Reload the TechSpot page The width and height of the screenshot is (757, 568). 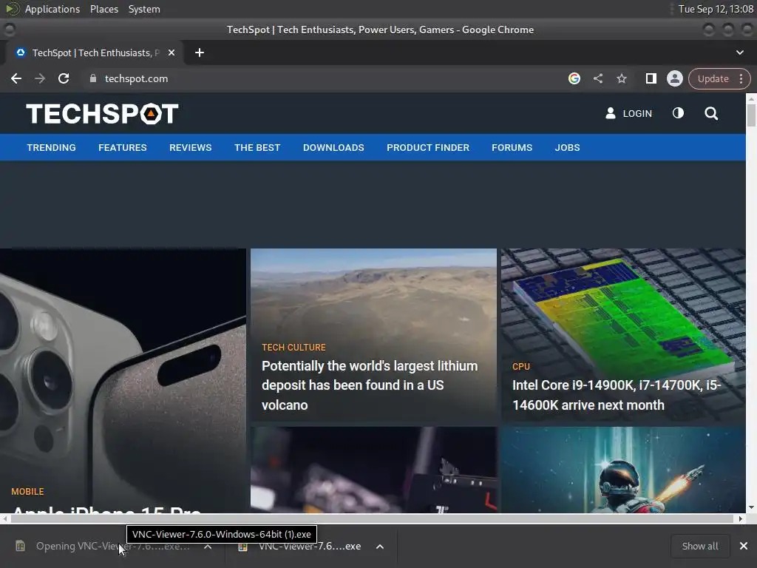point(64,78)
